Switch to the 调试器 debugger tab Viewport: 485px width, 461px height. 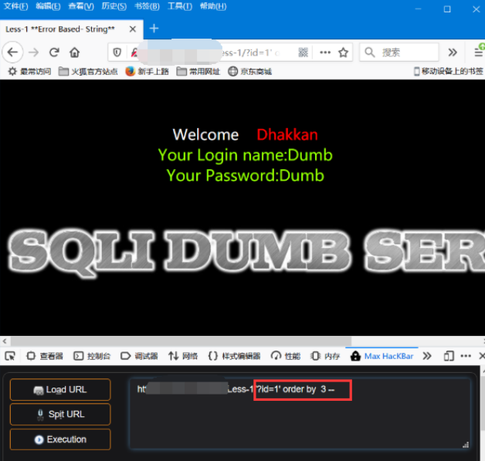point(139,356)
